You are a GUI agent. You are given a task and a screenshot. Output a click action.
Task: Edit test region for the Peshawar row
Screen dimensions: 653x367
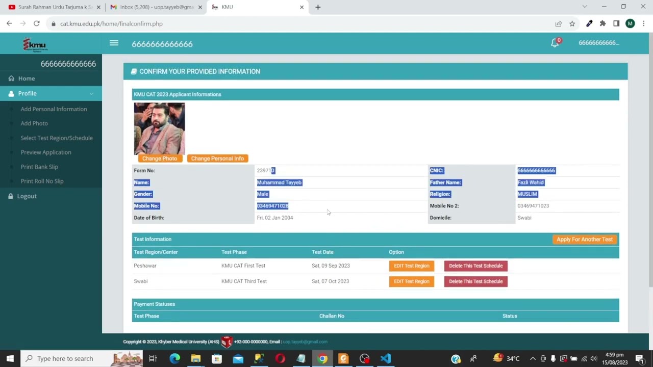[411, 266]
